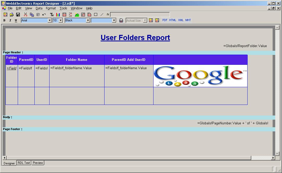
Task: Switch to the RDL Text tab
Action: pyautogui.click(x=24, y=163)
